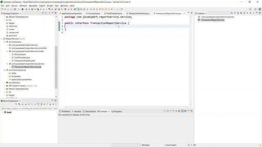Expand the JRE System Library node
Viewport: 262px width, 147px height.
5,86
